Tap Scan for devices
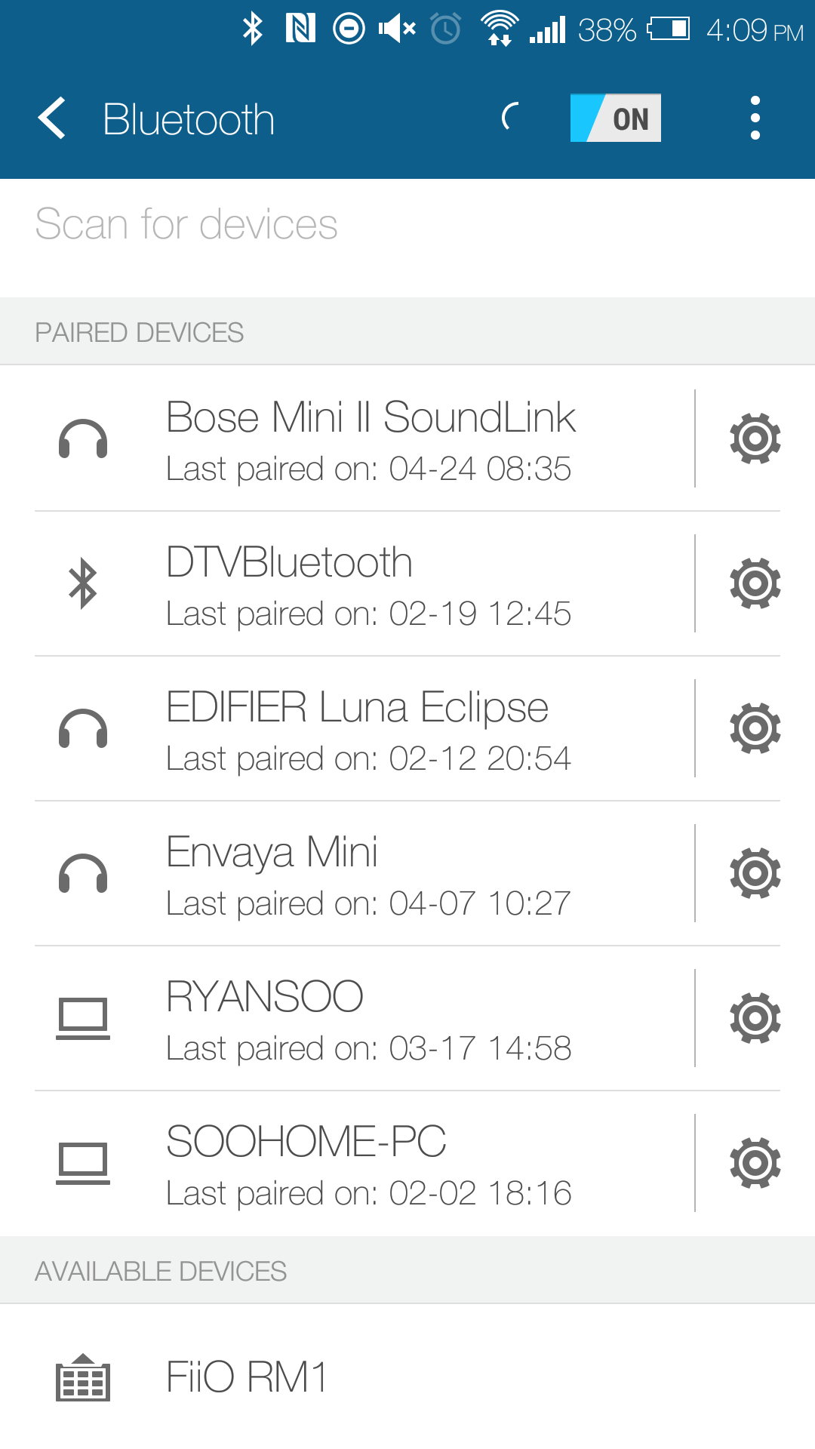815x1449 pixels. [186, 224]
